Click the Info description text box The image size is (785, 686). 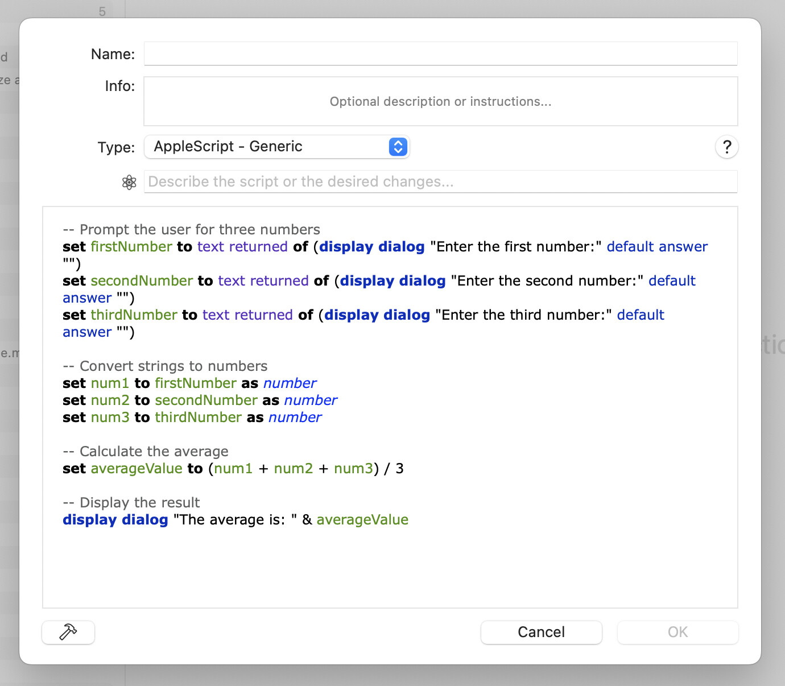click(440, 102)
